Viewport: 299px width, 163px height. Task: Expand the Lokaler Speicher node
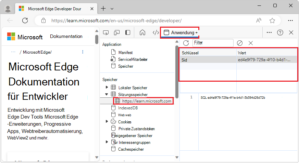[107, 87]
